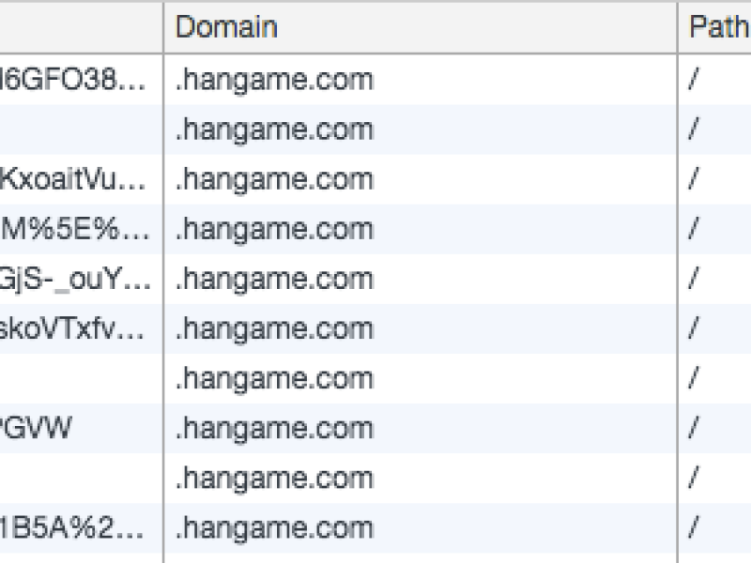Click .hangame.com domain in the GjS-_ouY… row
Screen dimensions: 751x563
pos(274,280)
